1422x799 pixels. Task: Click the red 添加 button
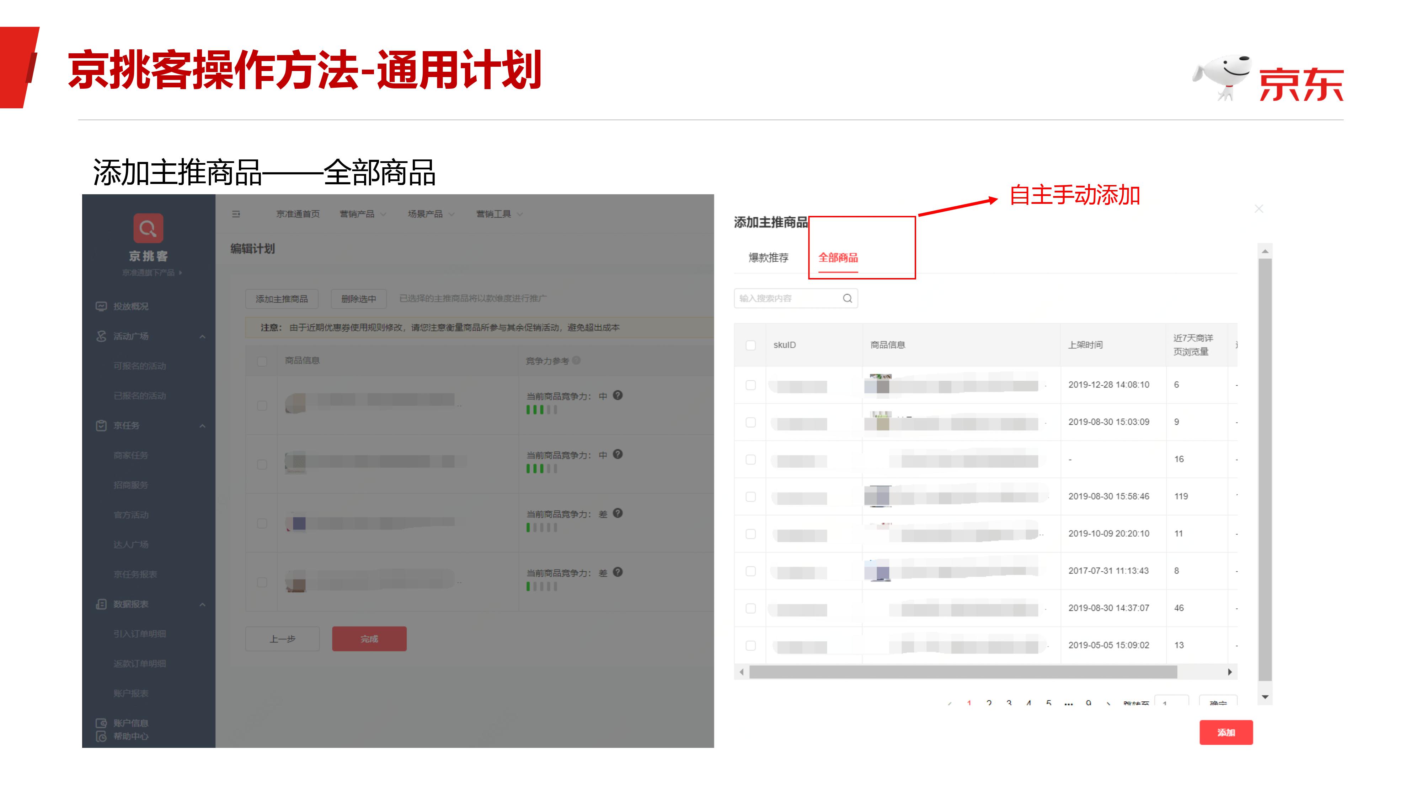pyautogui.click(x=1226, y=732)
